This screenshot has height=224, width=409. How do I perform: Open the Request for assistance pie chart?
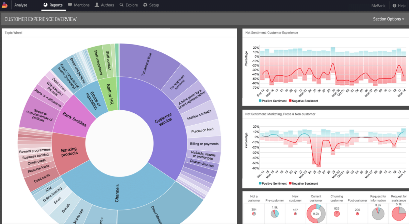point(399,214)
